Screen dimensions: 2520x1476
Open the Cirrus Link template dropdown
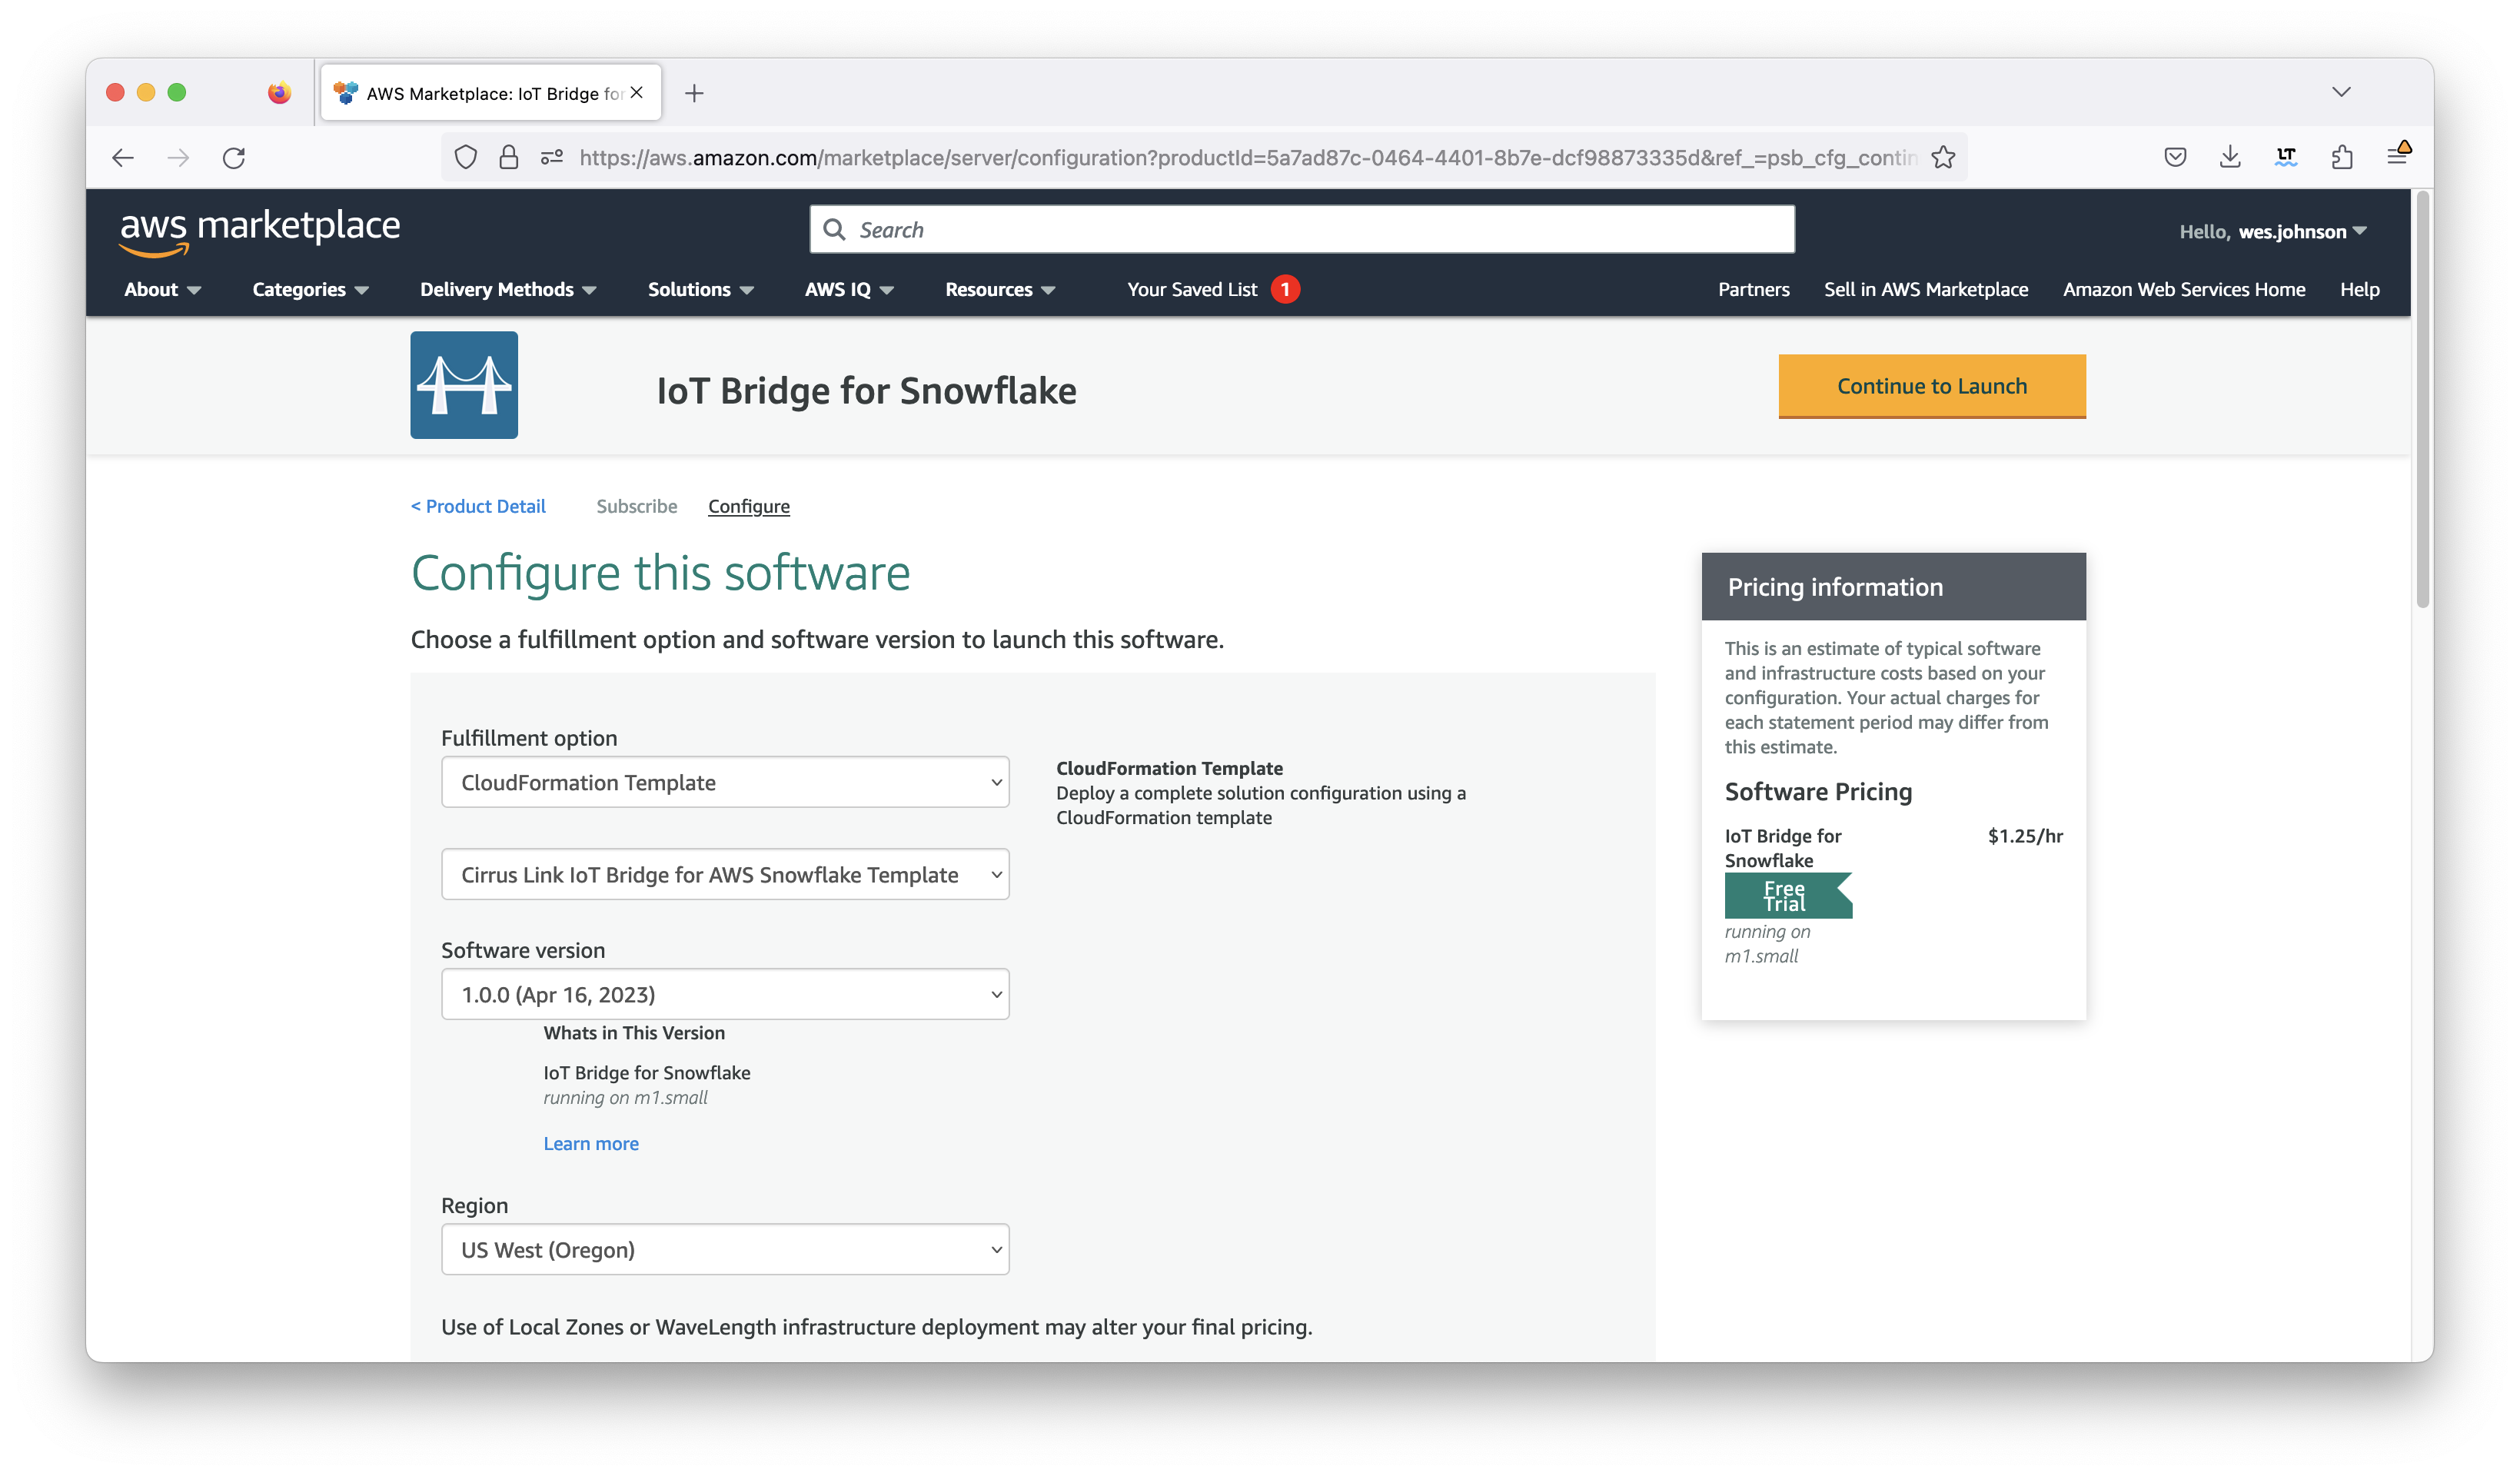(x=725, y=874)
